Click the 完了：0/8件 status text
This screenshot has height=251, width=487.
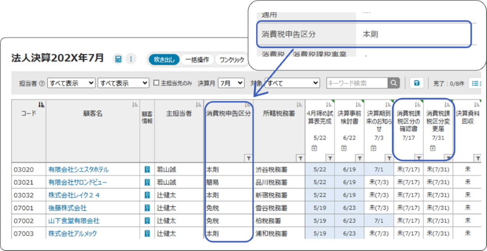449,84
